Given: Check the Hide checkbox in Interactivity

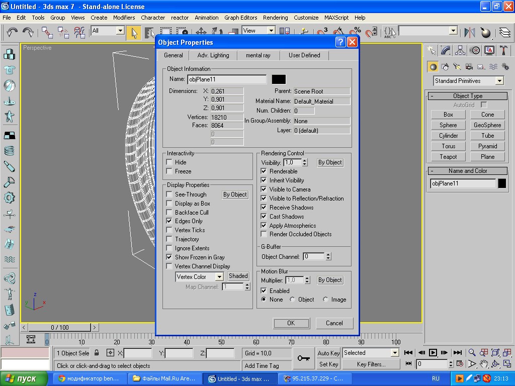Looking at the screenshot, I should pos(169,162).
